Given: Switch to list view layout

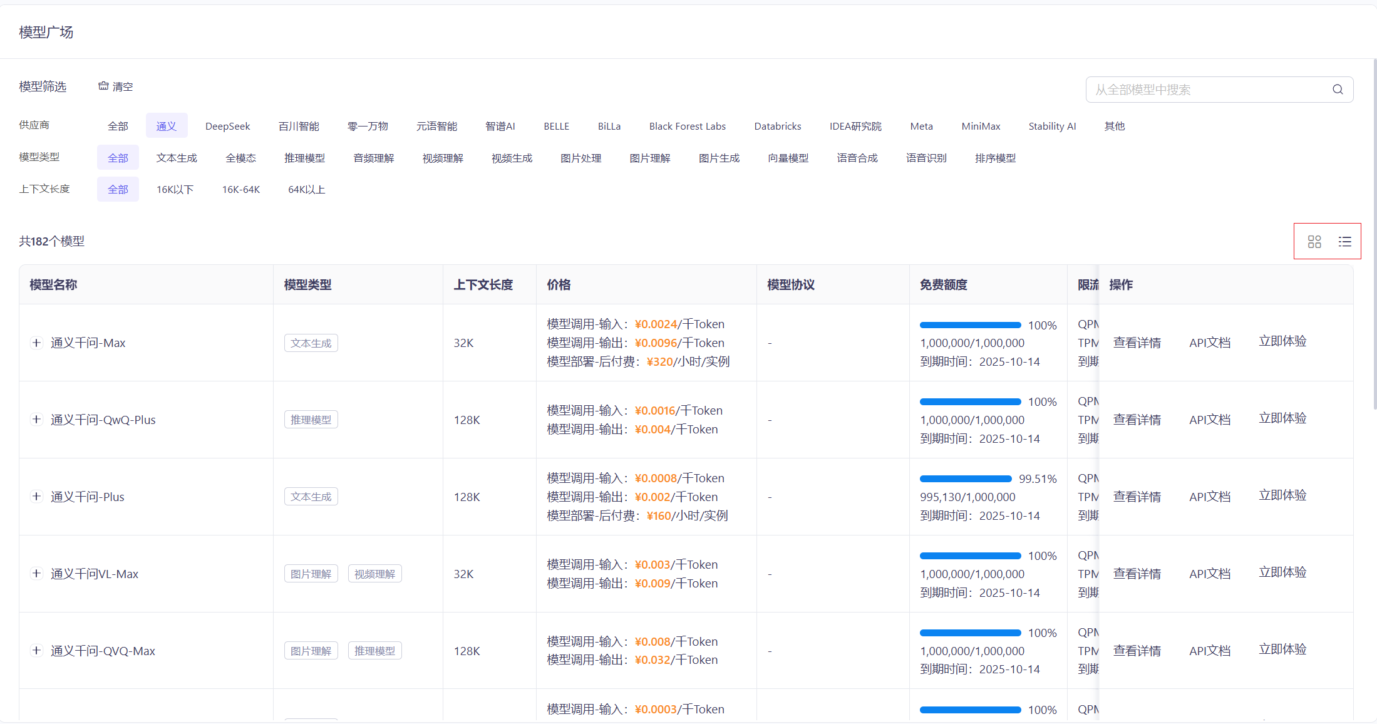Looking at the screenshot, I should pos(1344,242).
